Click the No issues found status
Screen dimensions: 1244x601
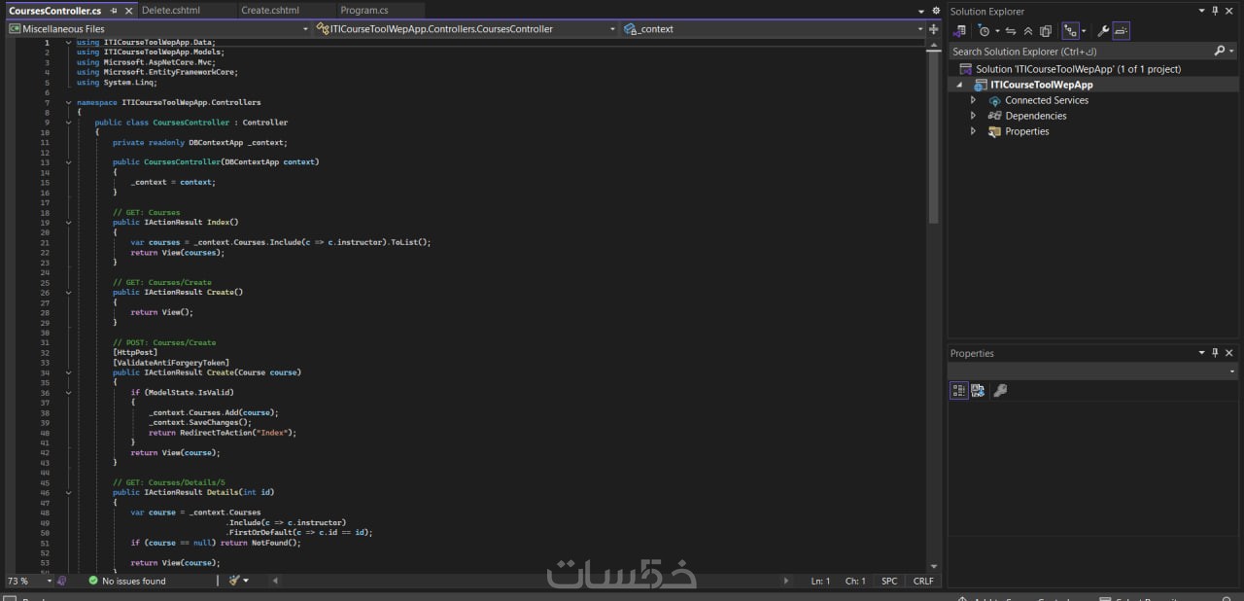127,581
